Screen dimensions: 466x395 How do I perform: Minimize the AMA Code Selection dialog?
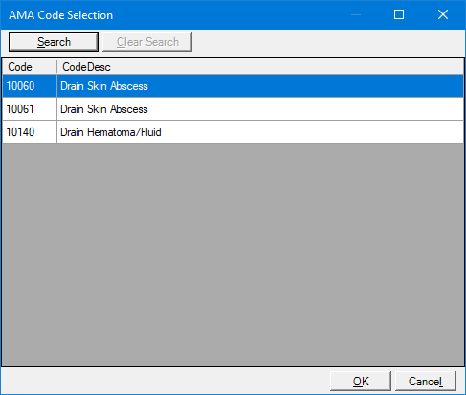356,14
